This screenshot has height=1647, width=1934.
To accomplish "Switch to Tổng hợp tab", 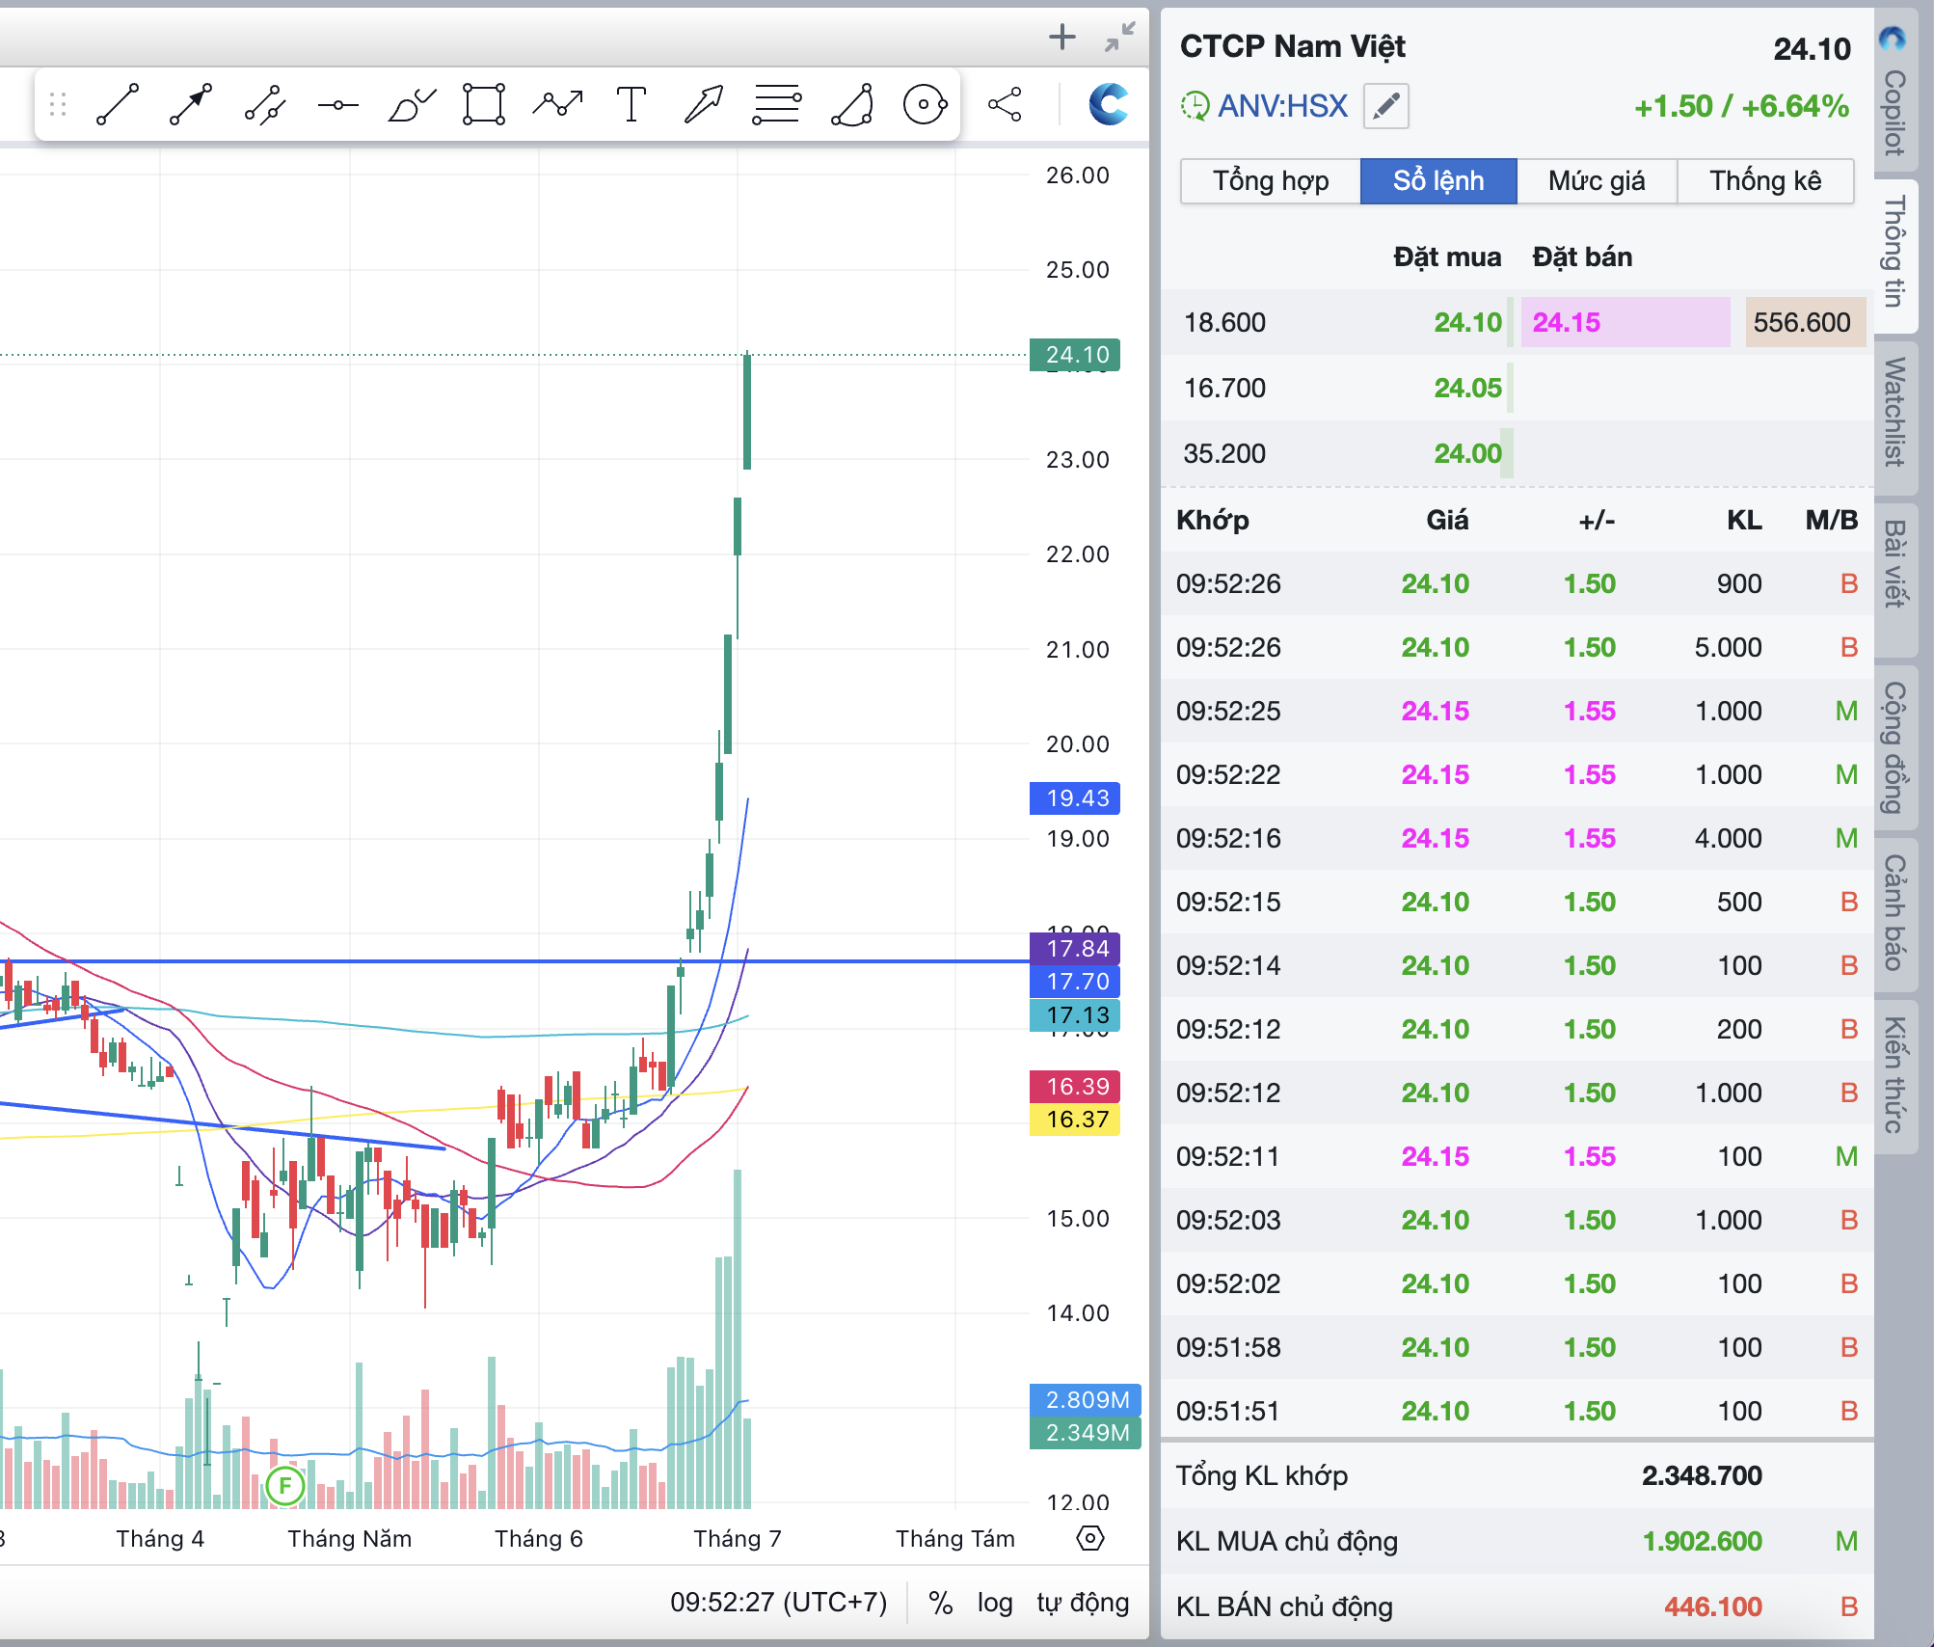I will [x=1270, y=181].
